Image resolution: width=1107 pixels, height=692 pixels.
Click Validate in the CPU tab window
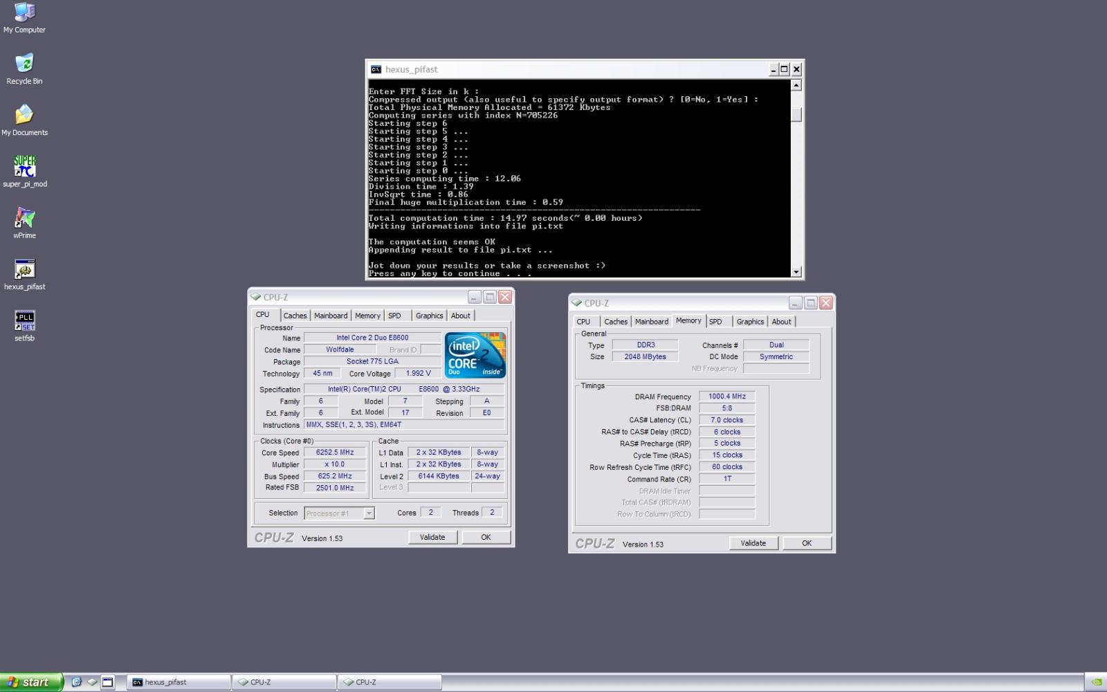pyautogui.click(x=432, y=537)
